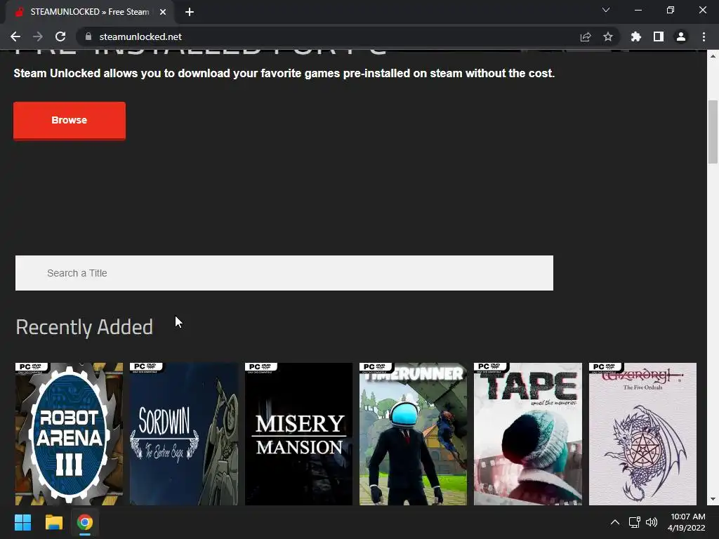Open the clock showing 10:07 AM
719x539 pixels.
click(687, 522)
